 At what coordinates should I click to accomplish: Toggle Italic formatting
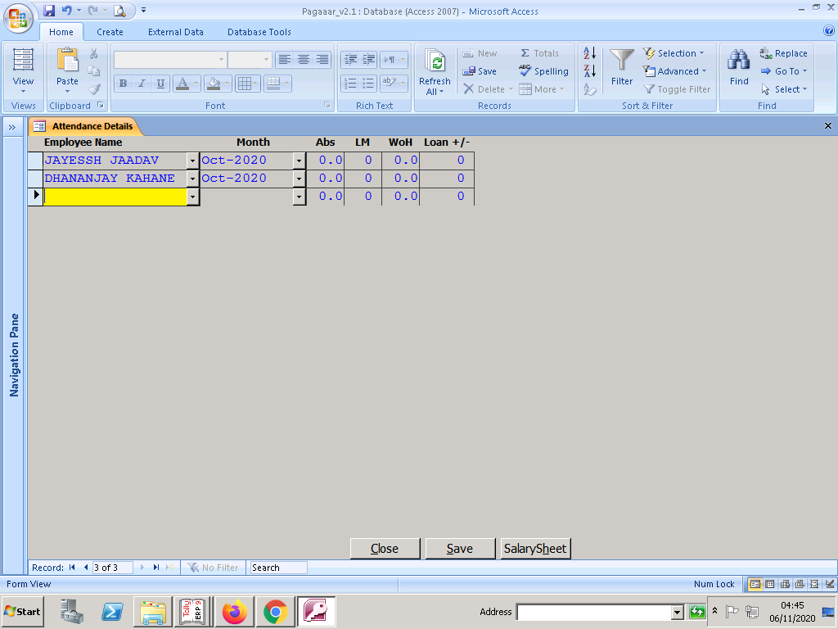[x=142, y=84]
